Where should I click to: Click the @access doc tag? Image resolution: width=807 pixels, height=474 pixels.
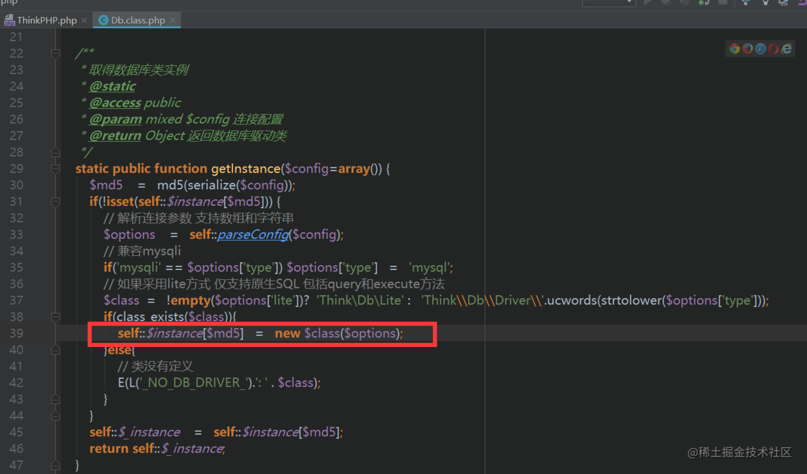[x=115, y=102]
